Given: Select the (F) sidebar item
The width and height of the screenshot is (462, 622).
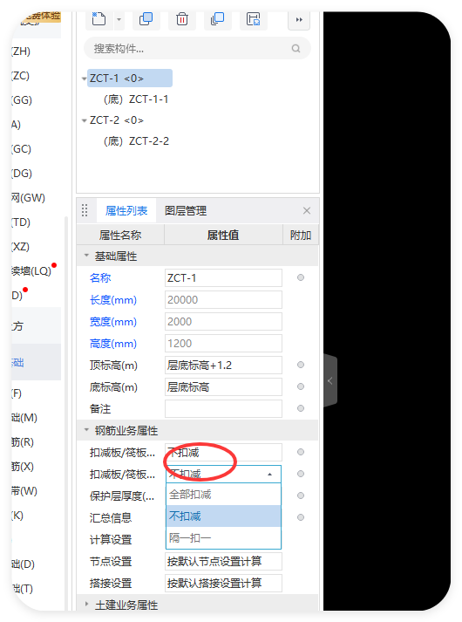Looking at the screenshot, I should pos(17,393).
